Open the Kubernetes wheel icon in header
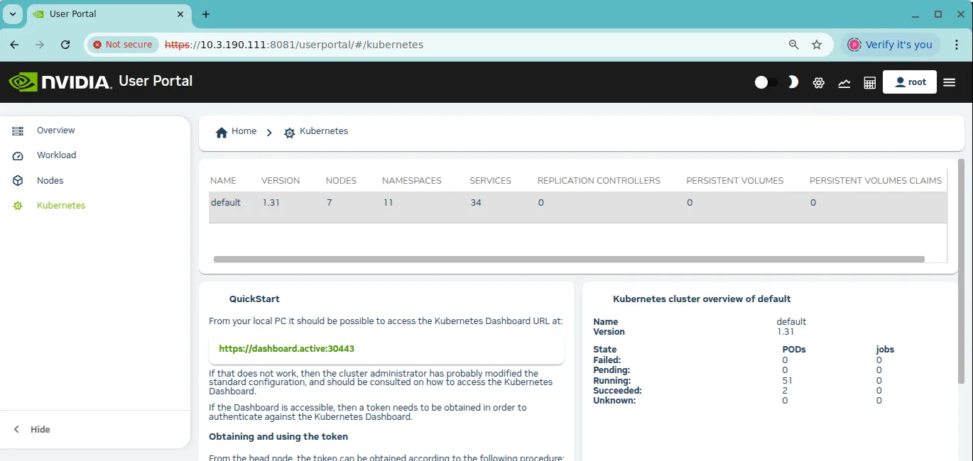Viewport: 973px width, 461px height. coord(819,83)
